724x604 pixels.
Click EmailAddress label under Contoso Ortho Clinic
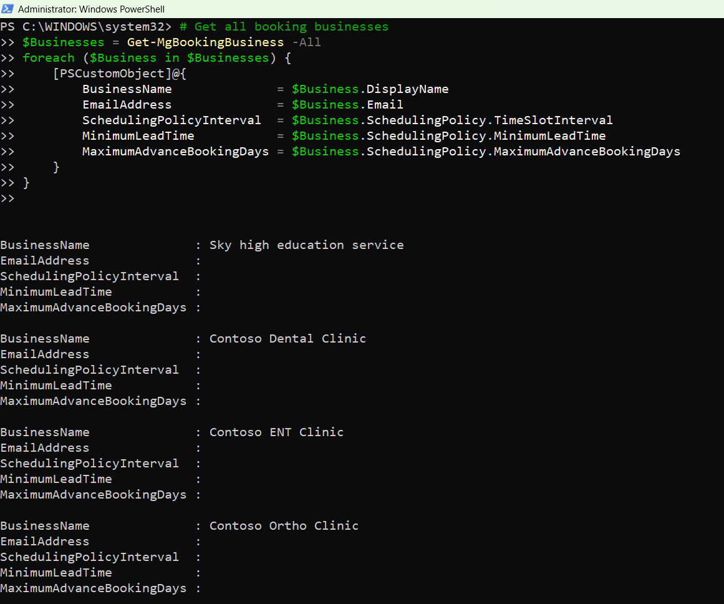45,542
